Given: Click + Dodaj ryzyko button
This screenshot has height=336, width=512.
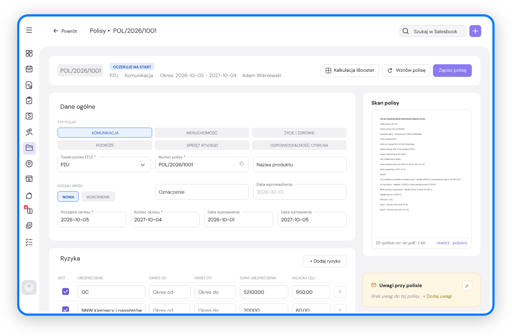Looking at the screenshot, I should [325, 261].
